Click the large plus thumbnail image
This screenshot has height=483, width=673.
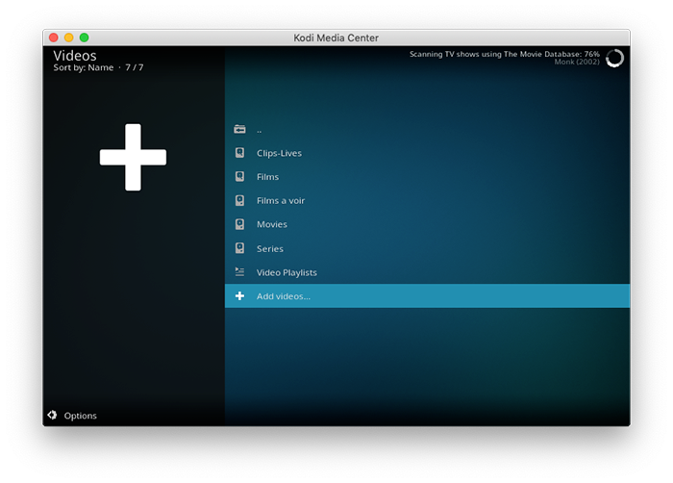click(x=133, y=157)
